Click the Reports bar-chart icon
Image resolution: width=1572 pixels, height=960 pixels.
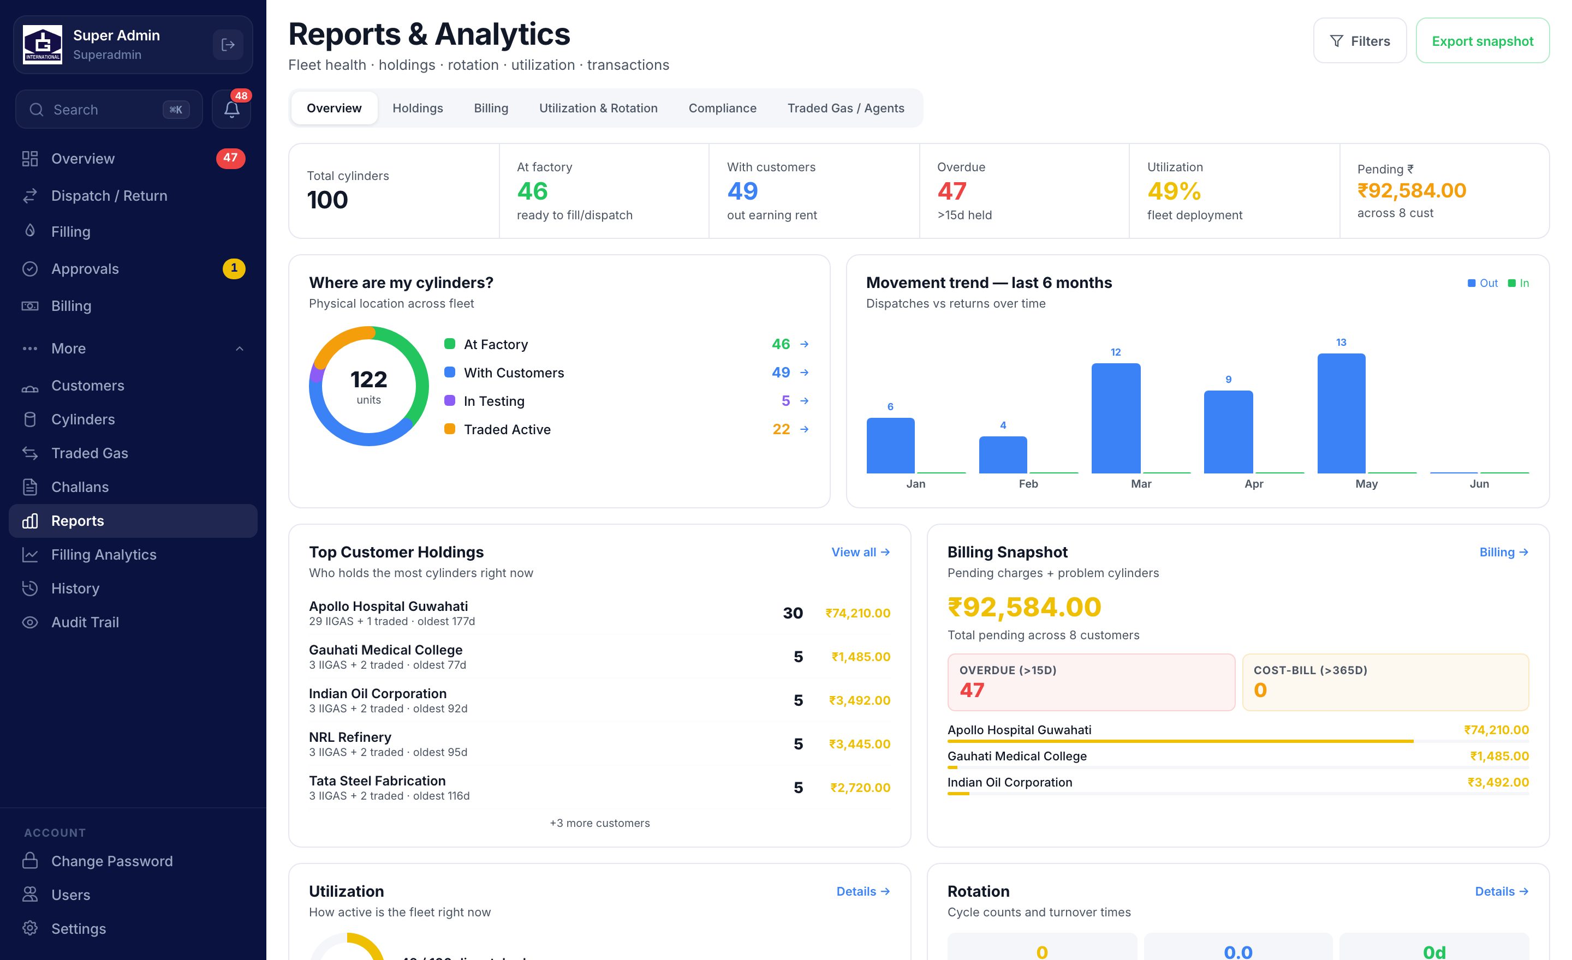tap(30, 521)
